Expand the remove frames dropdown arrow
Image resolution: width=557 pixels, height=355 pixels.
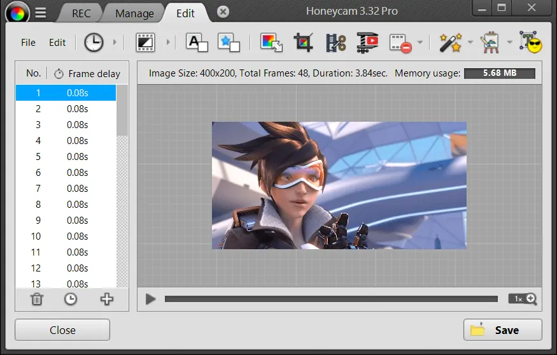[420, 43]
